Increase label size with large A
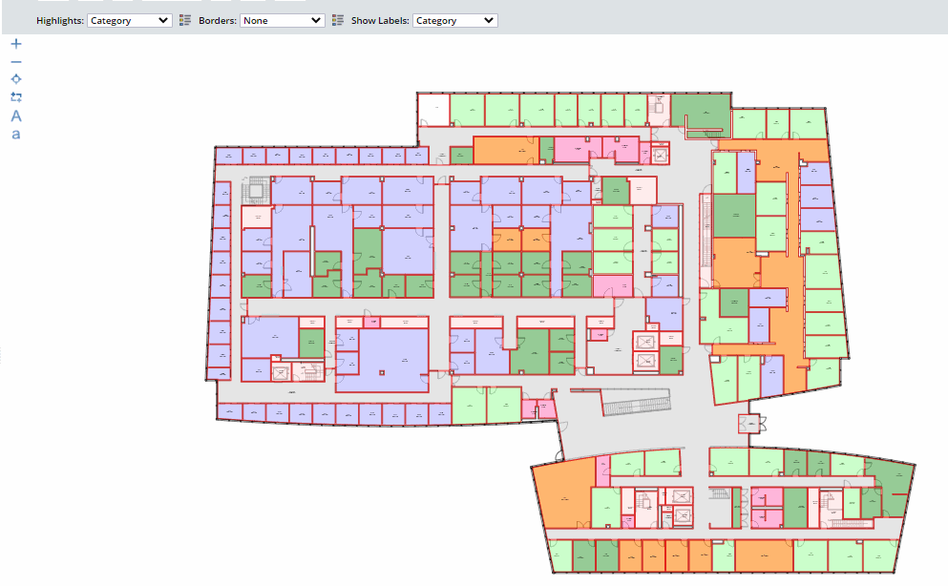 pyautogui.click(x=16, y=115)
